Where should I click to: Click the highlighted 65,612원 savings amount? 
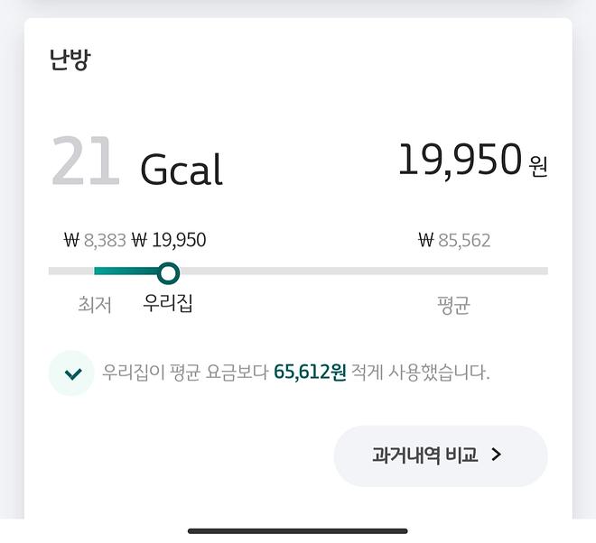coord(310,373)
